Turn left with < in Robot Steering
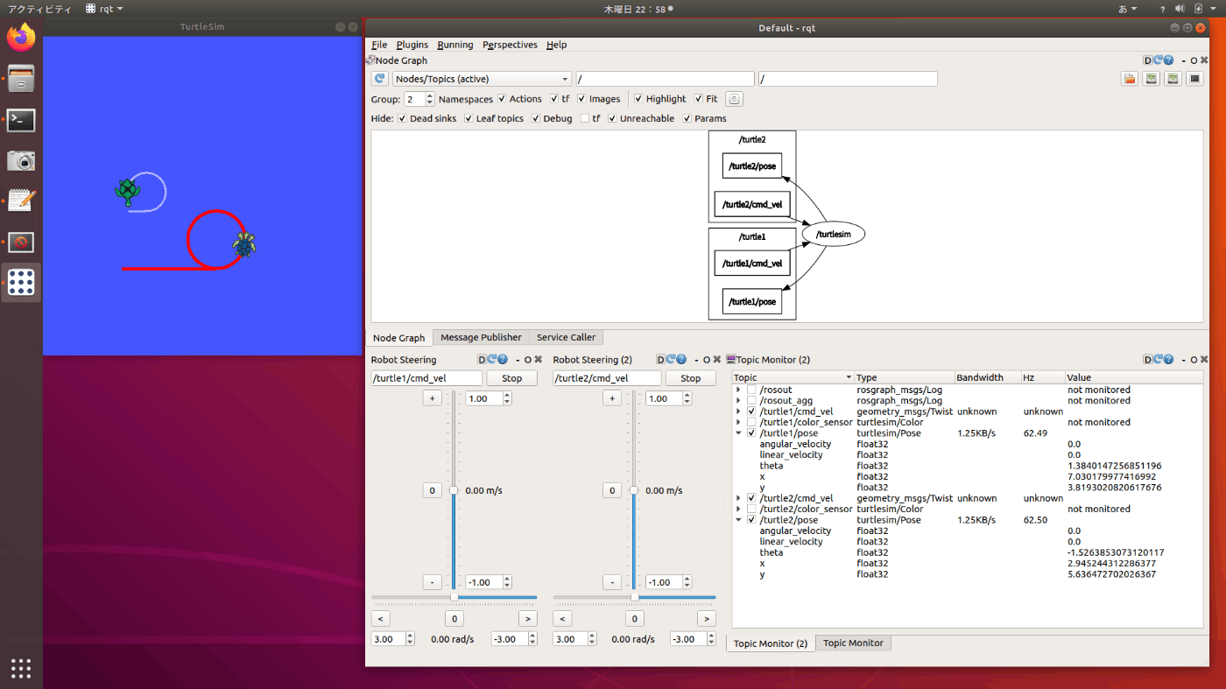 pos(381,619)
